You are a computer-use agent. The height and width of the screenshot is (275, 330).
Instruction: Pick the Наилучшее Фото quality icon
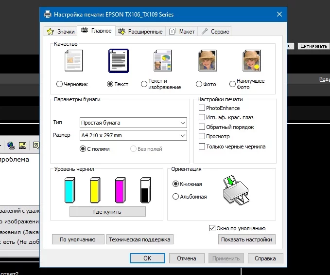click(251, 61)
